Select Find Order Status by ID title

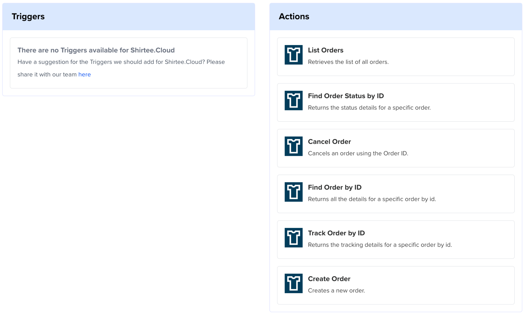pyautogui.click(x=346, y=96)
